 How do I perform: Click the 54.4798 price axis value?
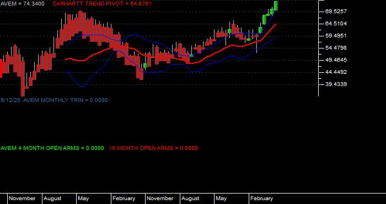[336, 48]
